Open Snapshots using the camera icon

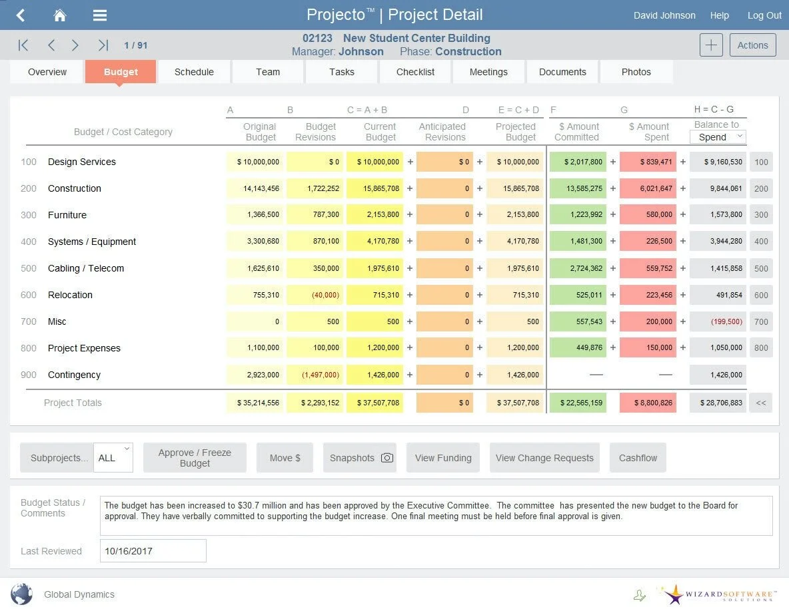[387, 457]
